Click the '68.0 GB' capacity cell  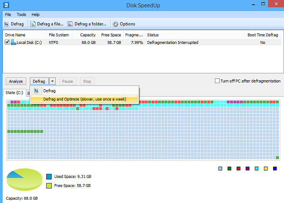[x=89, y=42]
